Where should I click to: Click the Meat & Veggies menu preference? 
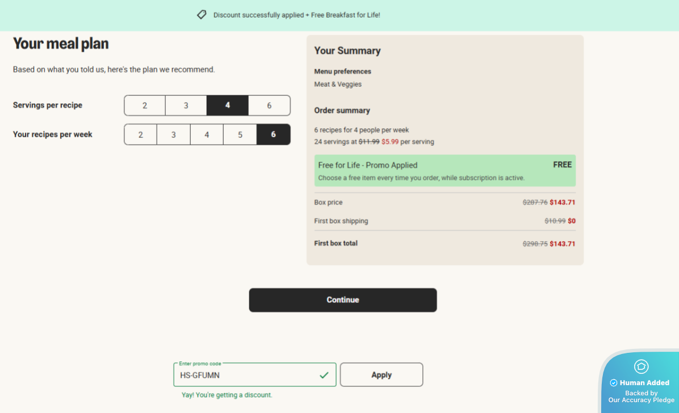pyautogui.click(x=338, y=85)
